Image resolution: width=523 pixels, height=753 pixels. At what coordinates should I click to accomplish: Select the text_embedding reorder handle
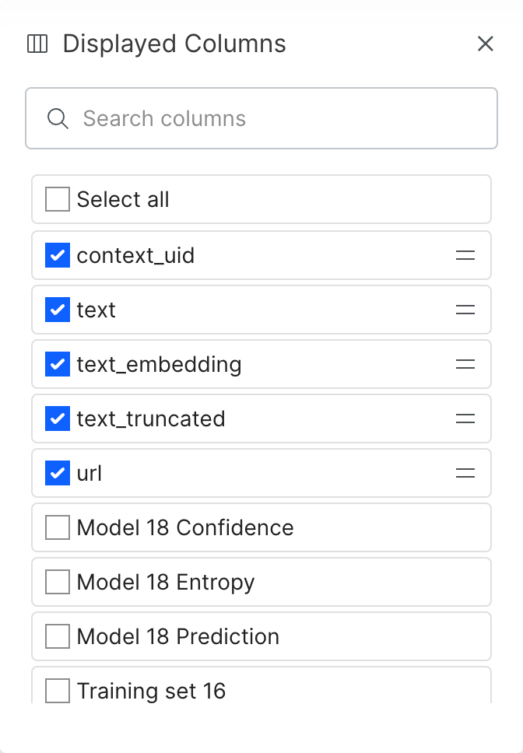[465, 364]
